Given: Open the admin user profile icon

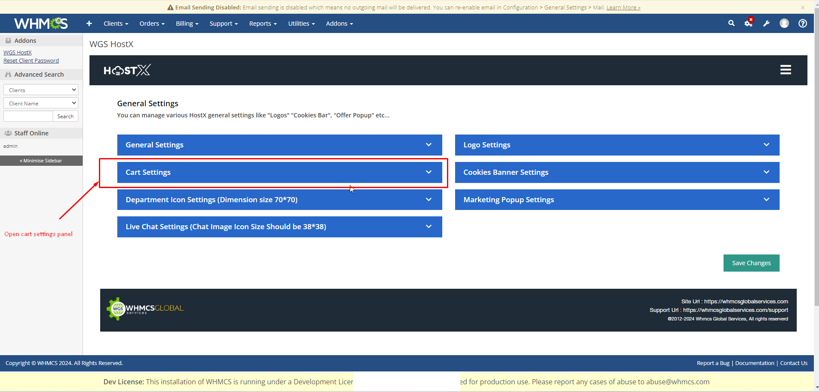Looking at the screenshot, I should coord(784,24).
